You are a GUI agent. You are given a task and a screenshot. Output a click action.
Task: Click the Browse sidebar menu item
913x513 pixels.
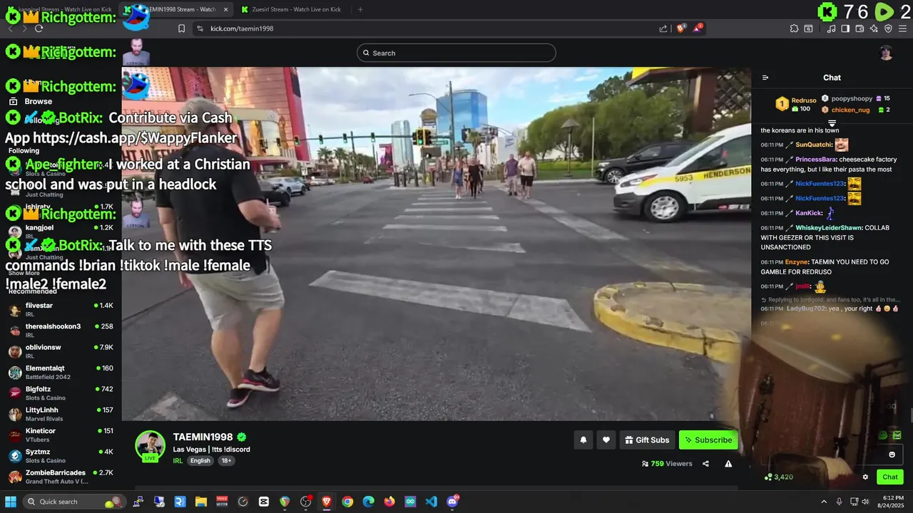[x=38, y=101]
